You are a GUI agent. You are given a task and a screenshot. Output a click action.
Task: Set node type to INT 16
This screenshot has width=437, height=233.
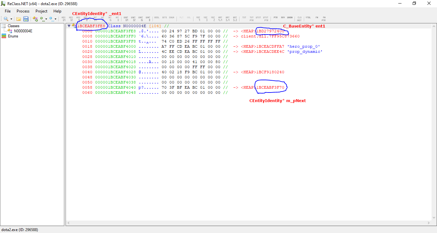[x=110, y=19]
